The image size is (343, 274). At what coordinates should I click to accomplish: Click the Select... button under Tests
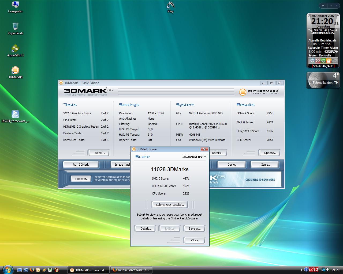click(99, 153)
